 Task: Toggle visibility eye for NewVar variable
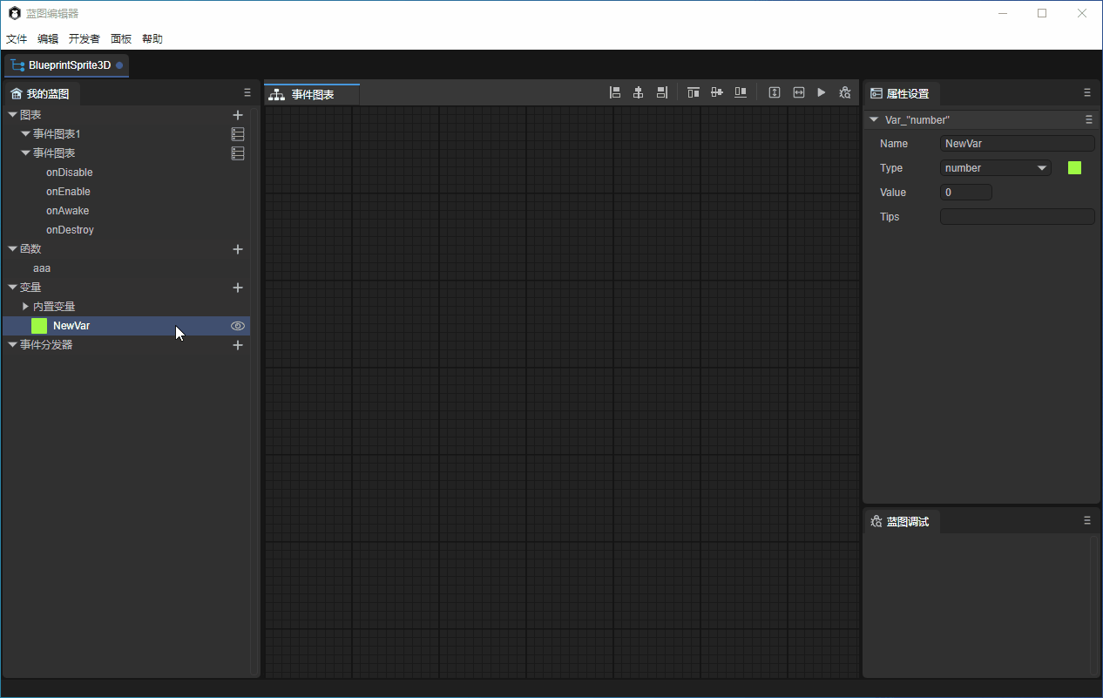click(x=238, y=326)
